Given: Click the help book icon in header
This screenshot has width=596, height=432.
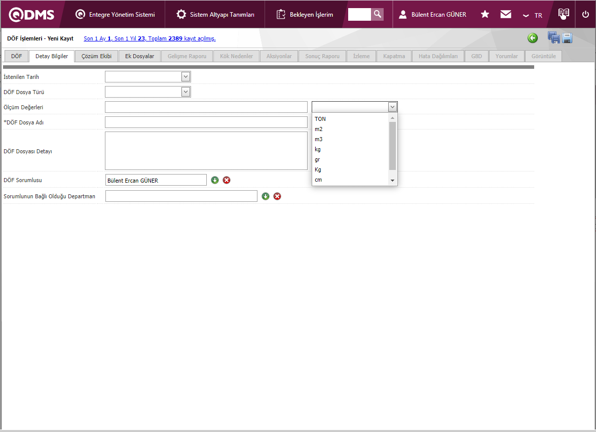Looking at the screenshot, I should 564,14.
